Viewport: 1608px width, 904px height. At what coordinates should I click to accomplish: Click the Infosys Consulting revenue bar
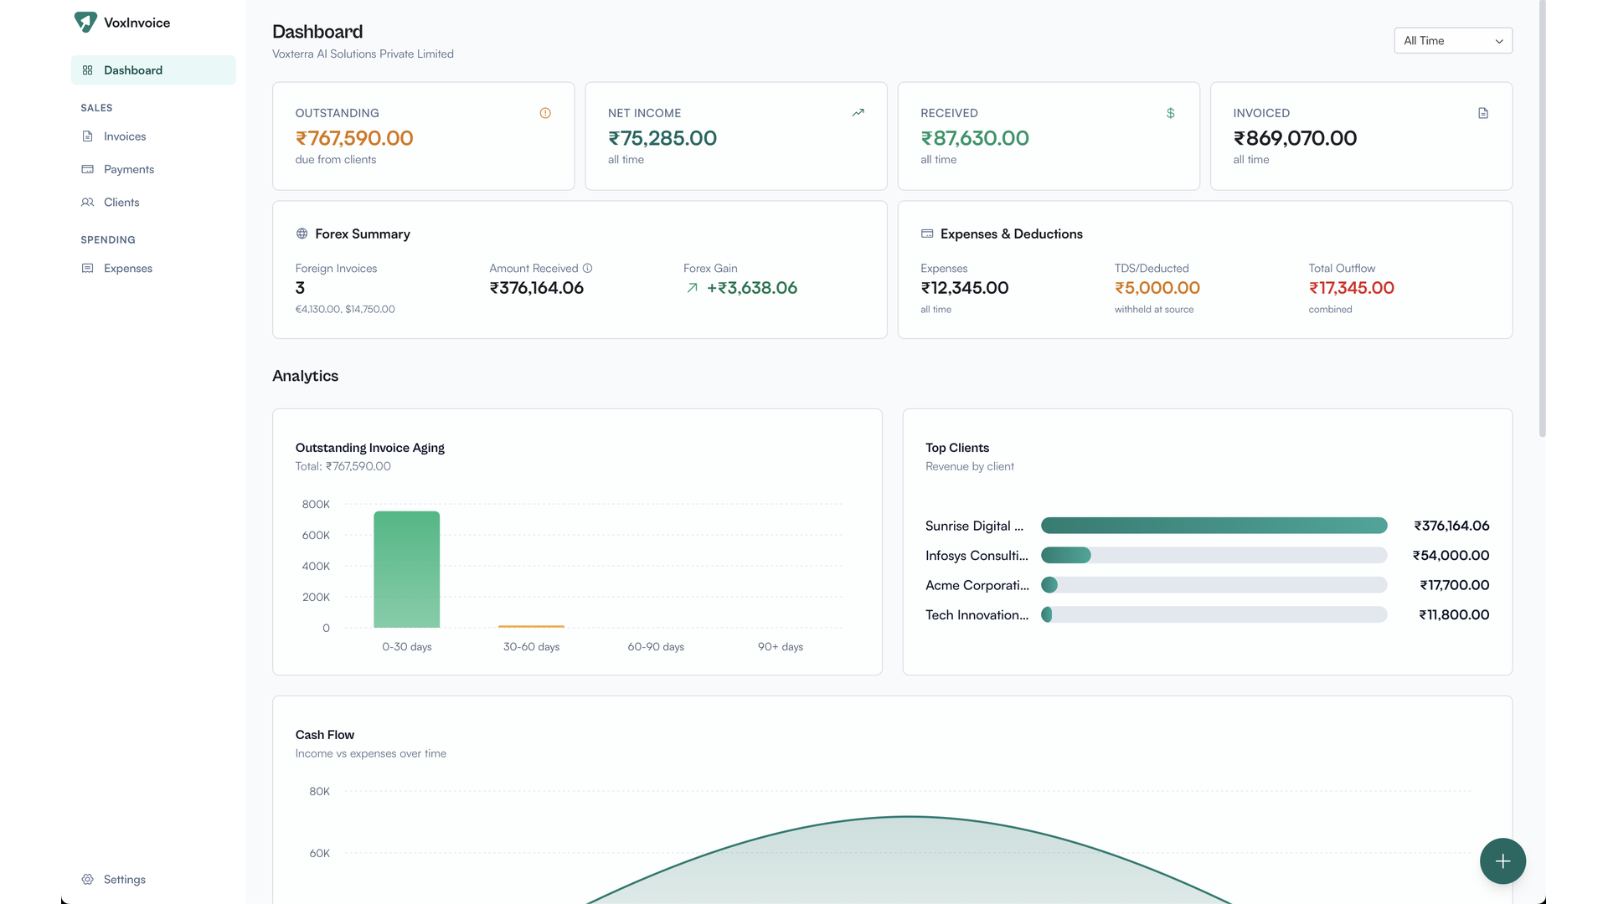point(1214,555)
